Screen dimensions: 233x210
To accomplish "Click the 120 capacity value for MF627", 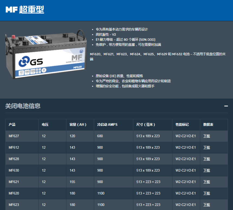I will [x=72, y=136].
